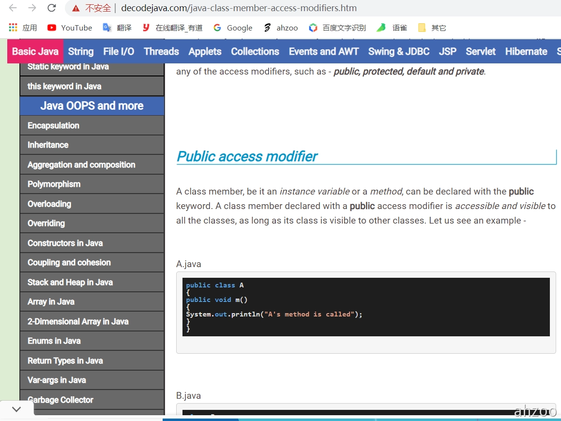
Task: Click the not-secure warning triangle icon
Action: coord(76,8)
